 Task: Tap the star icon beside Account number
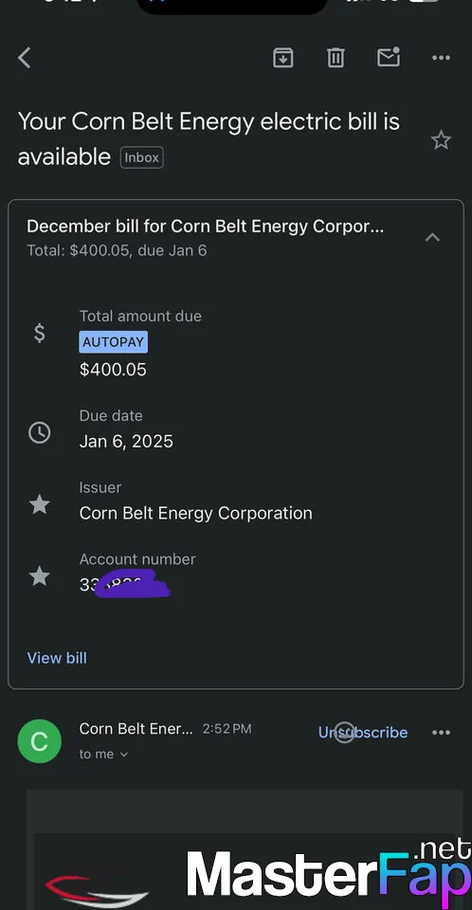click(40, 576)
